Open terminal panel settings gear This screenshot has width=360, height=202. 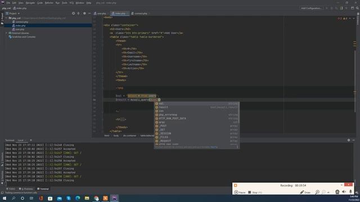[x=349, y=140]
